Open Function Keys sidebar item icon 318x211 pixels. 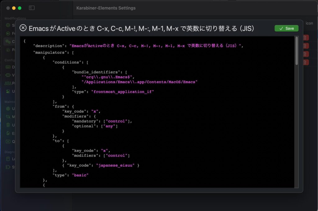8,33
